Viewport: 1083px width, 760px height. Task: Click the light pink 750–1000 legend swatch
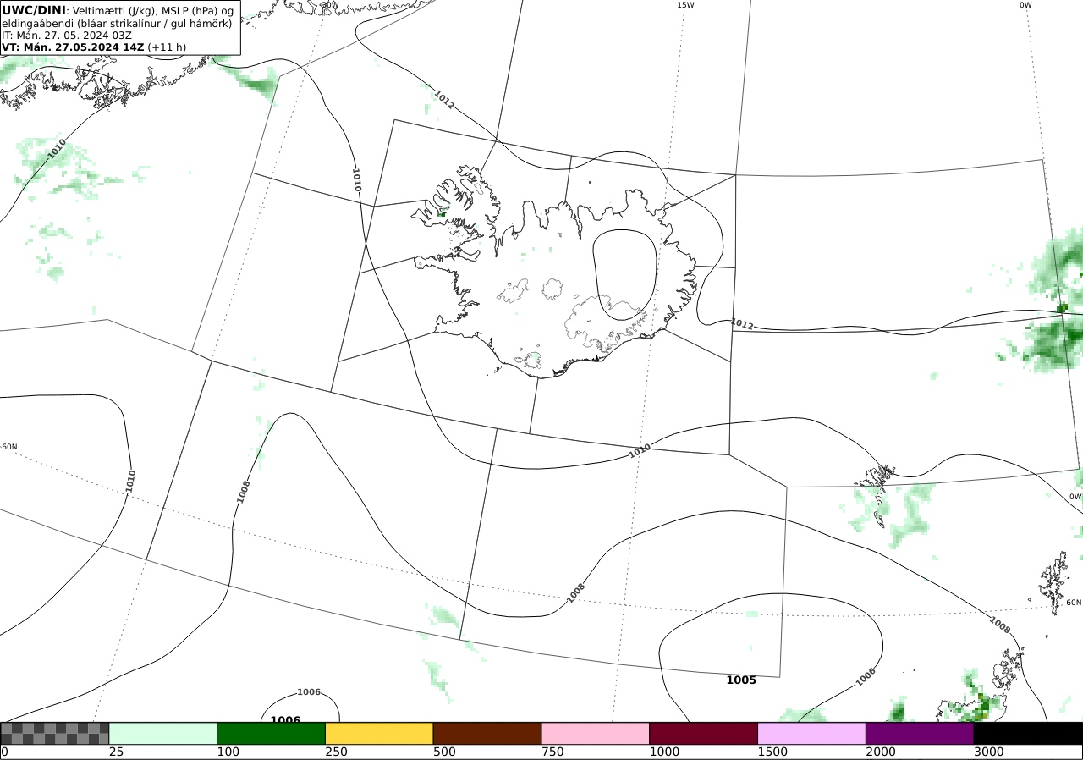point(596,733)
